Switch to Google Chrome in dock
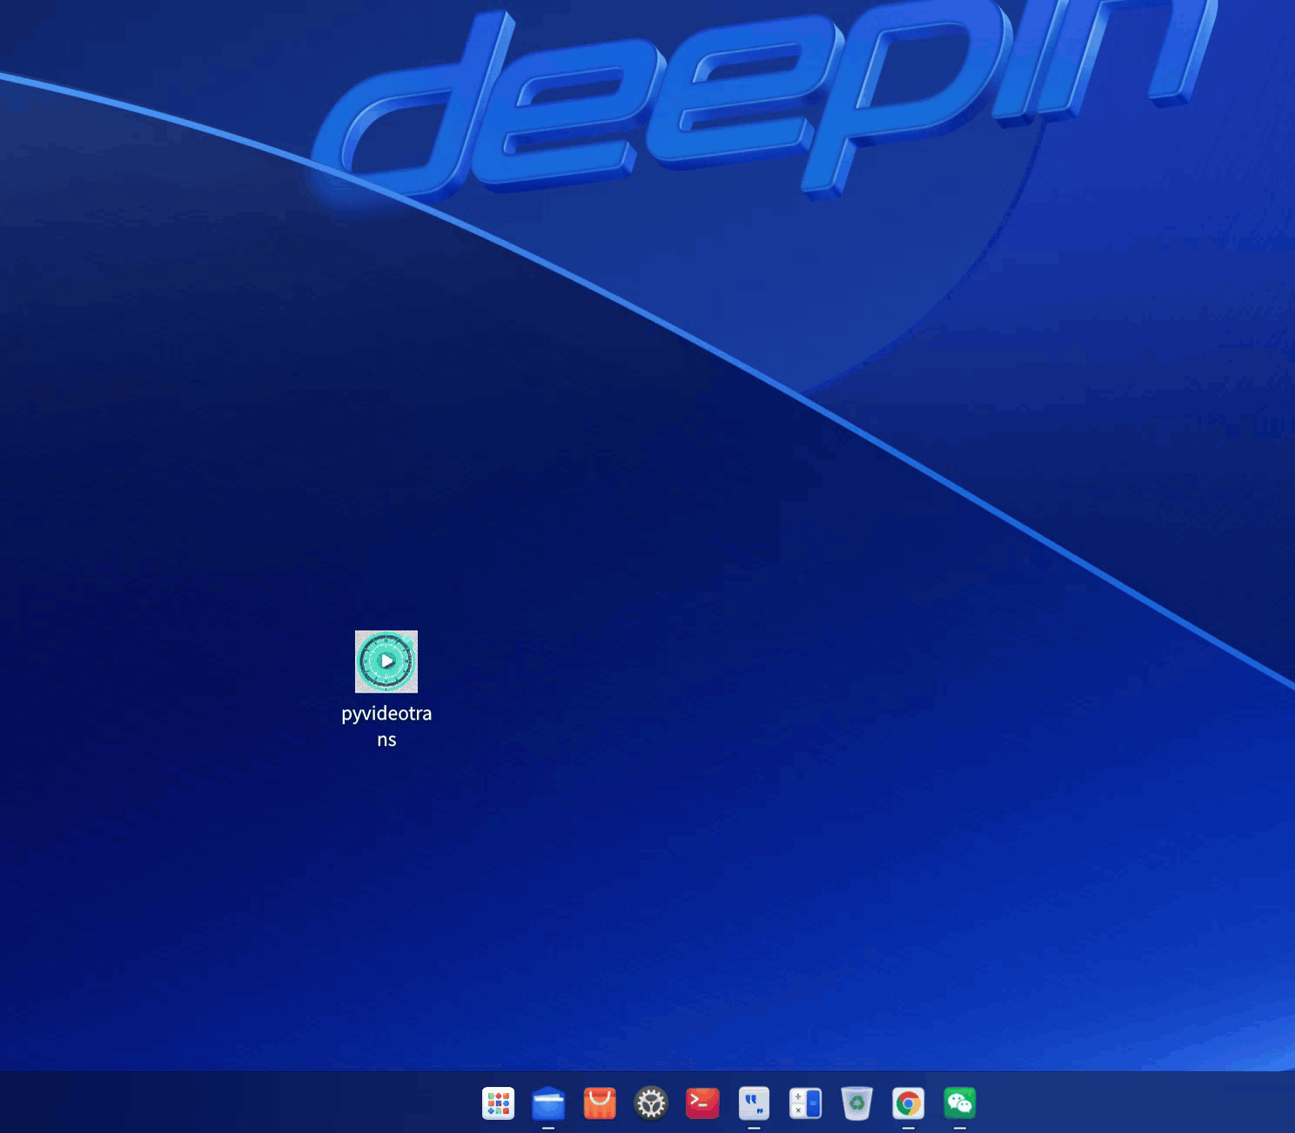 909,1103
